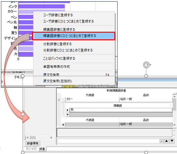Click the horizontal scrollbar thumb
Image resolution: width=177 pixels, height=154 pixels.
pos(33,138)
